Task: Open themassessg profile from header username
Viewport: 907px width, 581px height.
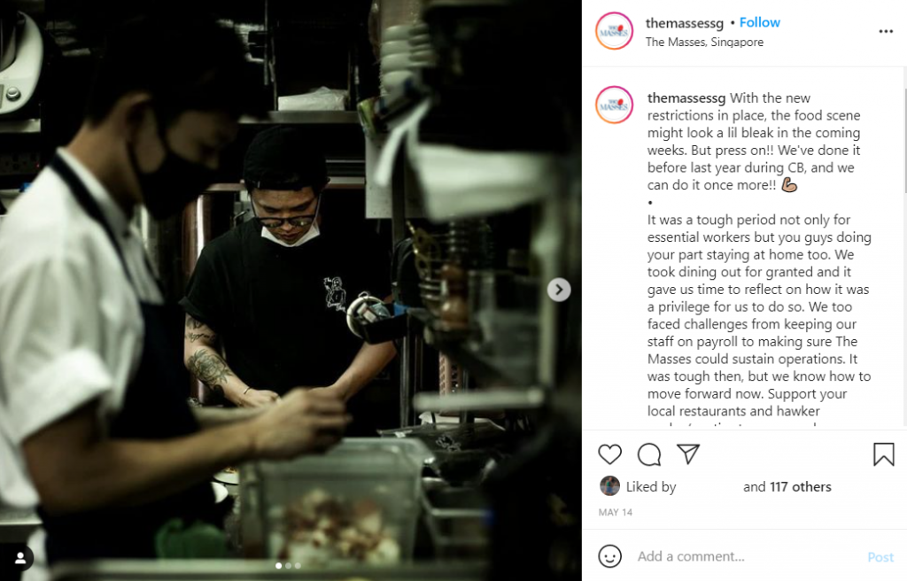Action: [x=685, y=23]
